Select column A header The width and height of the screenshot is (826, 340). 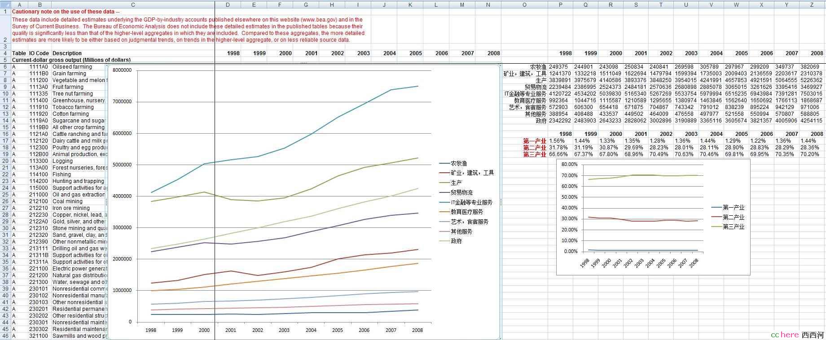click(x=19, y=4)
